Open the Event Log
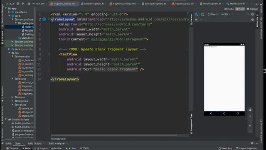Viewport: 266px width, 150px height. (225, 148)
